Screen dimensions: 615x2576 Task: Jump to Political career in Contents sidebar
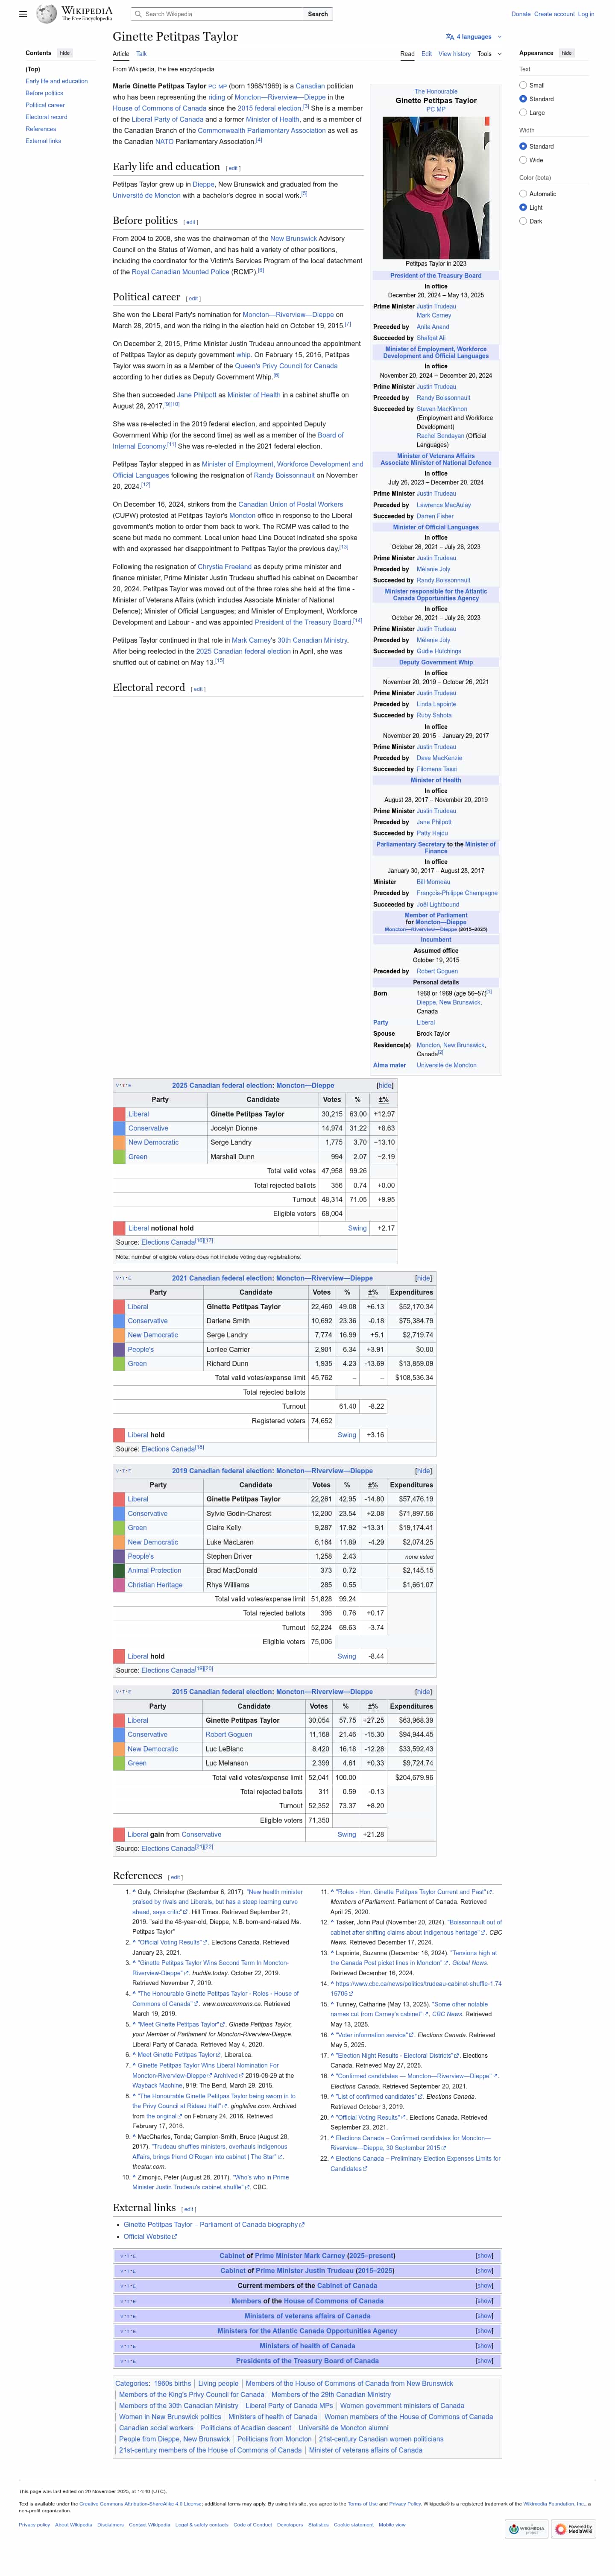pyautogui.click(x=45, y=105)
